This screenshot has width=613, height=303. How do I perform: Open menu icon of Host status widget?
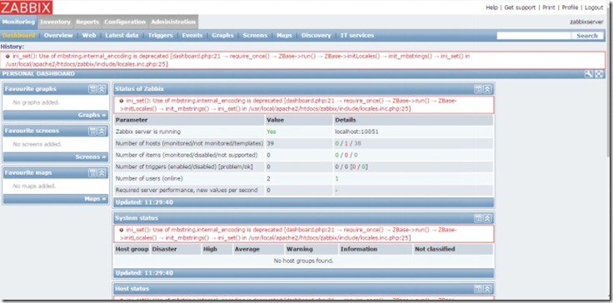(x=478, y=289)
